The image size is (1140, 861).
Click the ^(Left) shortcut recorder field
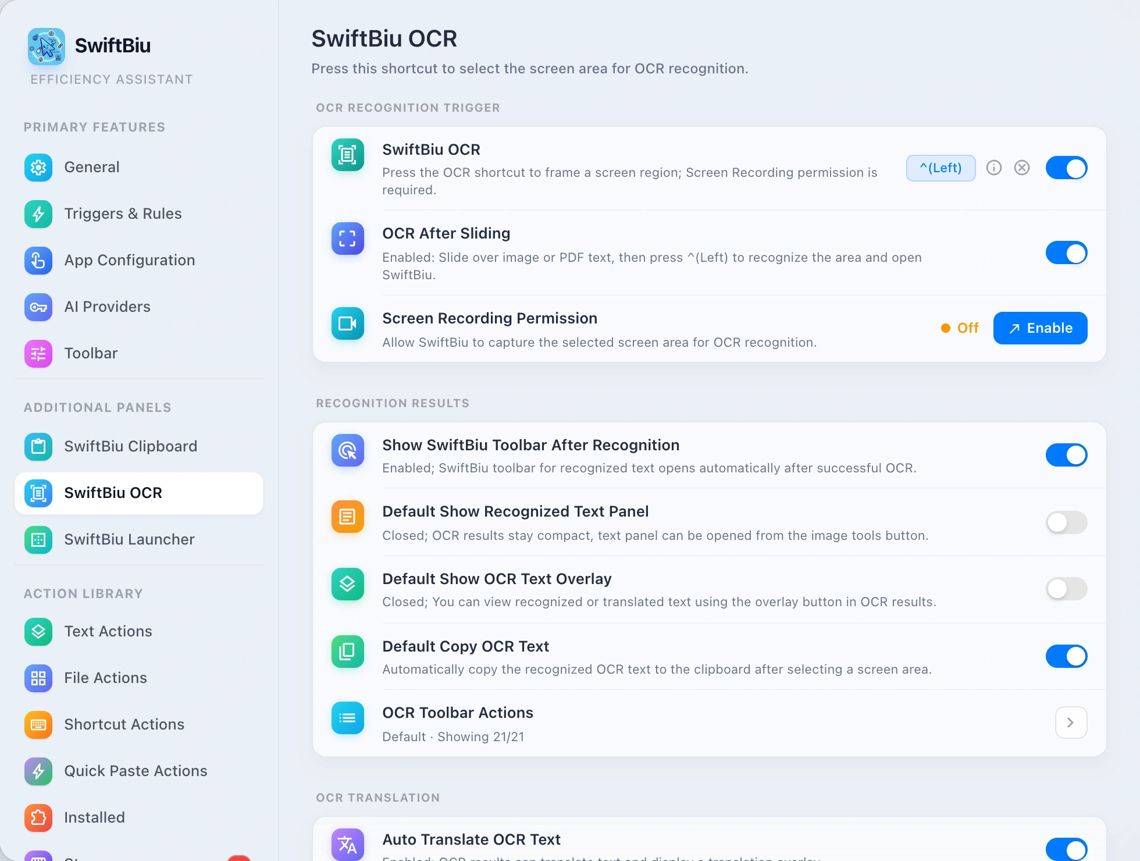pyautogui.click(x=941, y=168)
